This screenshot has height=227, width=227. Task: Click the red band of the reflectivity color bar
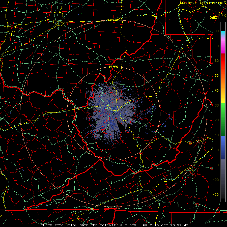coord(223,61)
